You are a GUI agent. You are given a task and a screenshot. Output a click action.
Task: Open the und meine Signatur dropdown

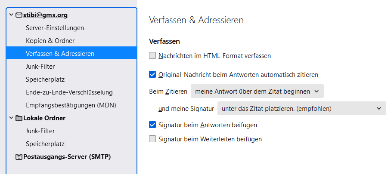click(301, 109)
